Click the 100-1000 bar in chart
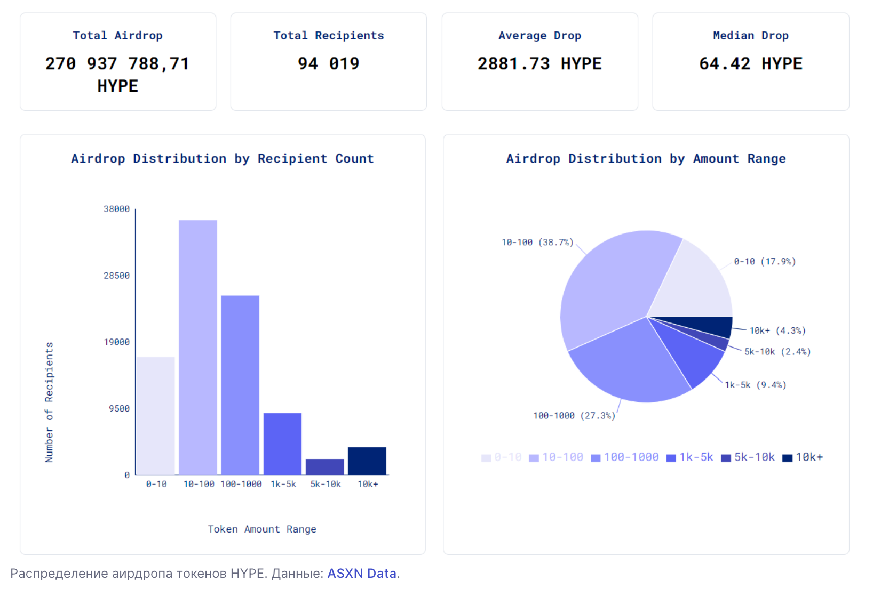Image resolution: width=873 pixels, height=597 pixels. [x=240, y=385]
